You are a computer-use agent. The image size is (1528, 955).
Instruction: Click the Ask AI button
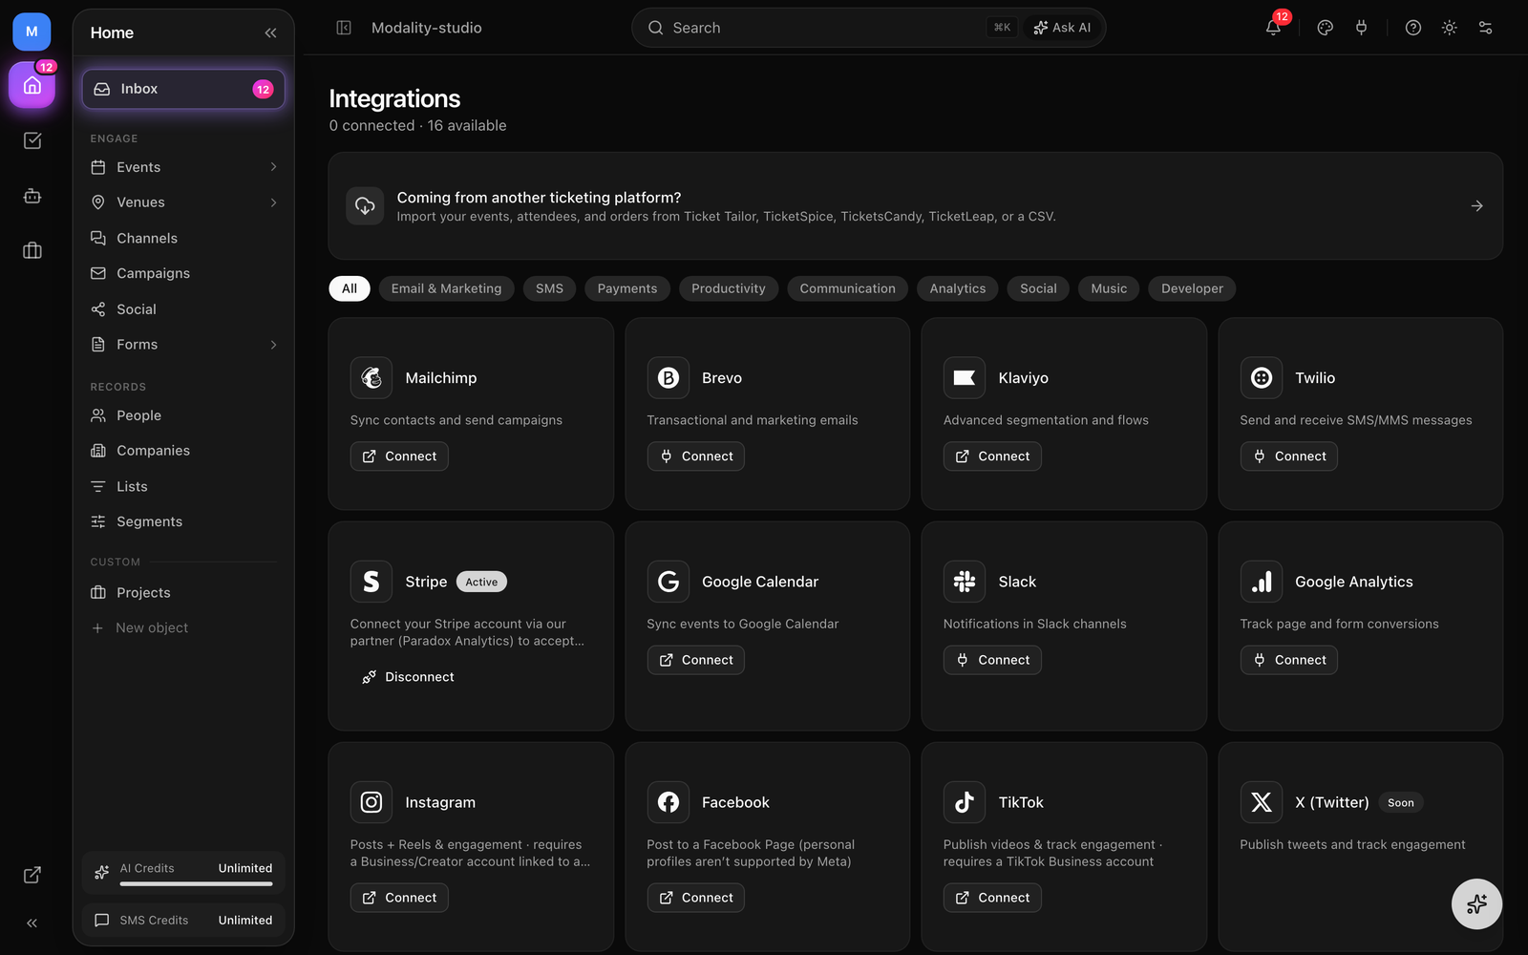click(x=1062, y=28)
